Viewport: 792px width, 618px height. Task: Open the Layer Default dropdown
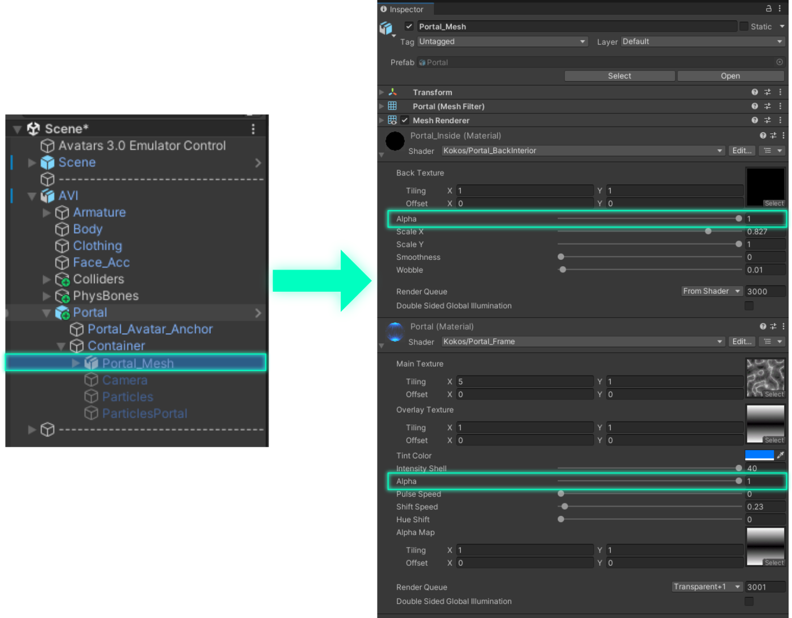[703, 41]
